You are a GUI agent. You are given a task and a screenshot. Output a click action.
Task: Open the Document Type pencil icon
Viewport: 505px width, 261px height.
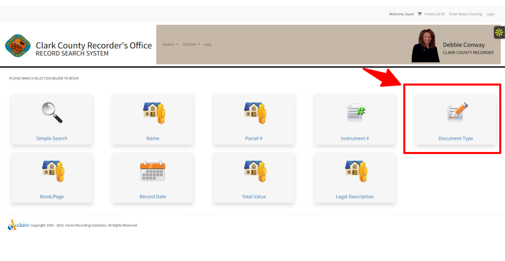coord(457,112)
